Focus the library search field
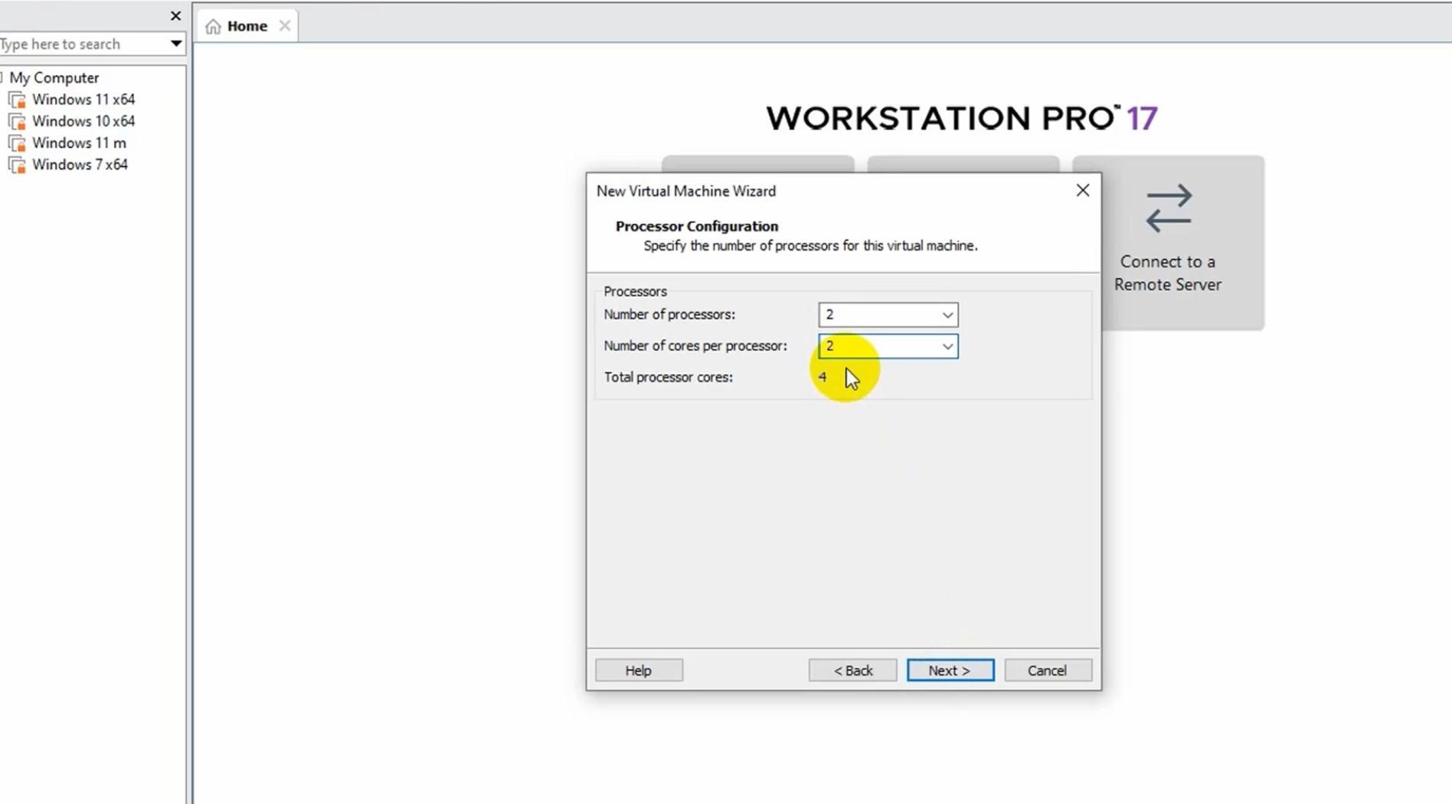The height and width of the screenshot is (804, 1452). [x=83, y=44]
